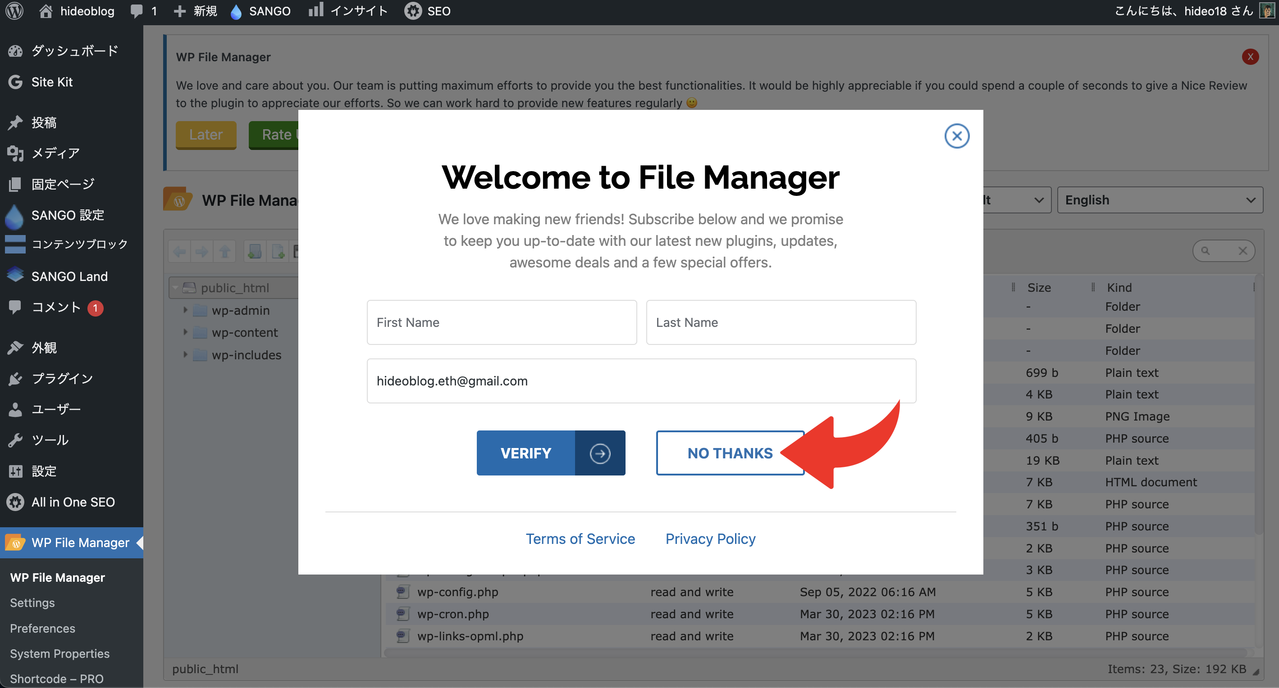This screenshot has height=688, width=1279.
Task: Open Settings submenu under WP File Manager
Action: pyautogui.click(x=32, y=603)
